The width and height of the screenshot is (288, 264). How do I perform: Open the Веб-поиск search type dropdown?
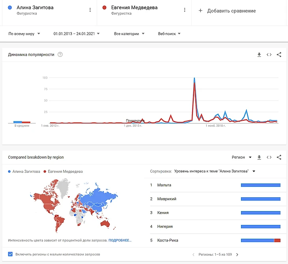click(x=169, y=34)
